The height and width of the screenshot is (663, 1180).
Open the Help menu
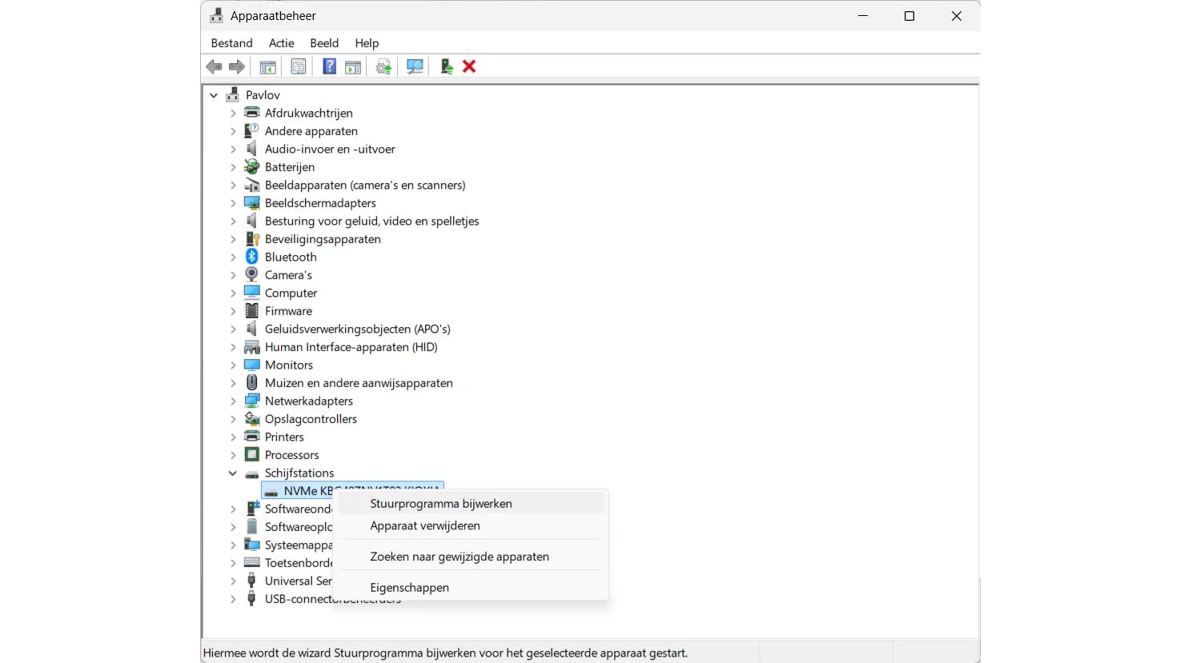point(367,43)
